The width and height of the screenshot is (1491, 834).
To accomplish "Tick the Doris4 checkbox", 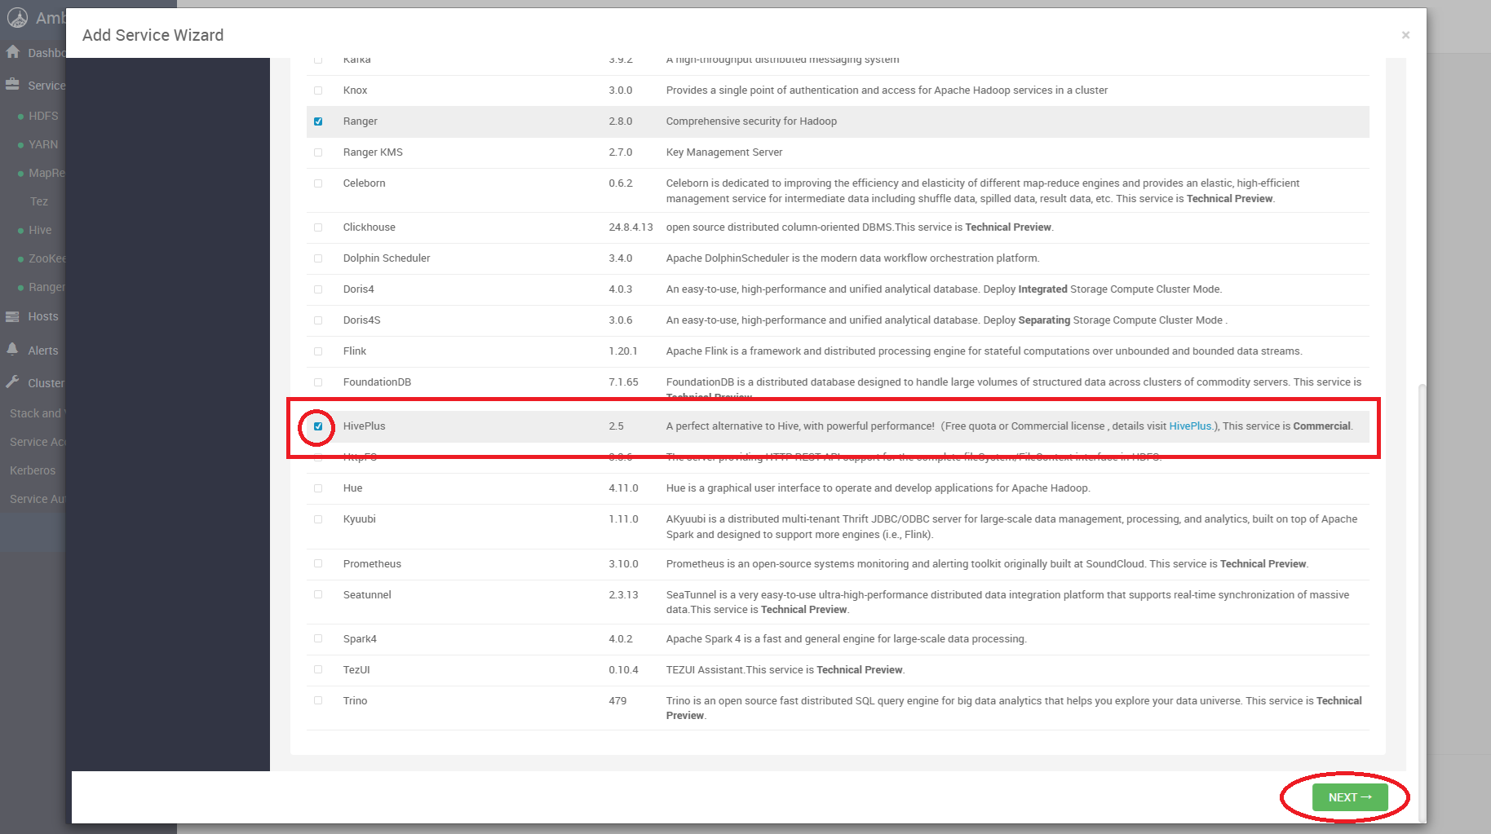I will (x=318, y=289).
